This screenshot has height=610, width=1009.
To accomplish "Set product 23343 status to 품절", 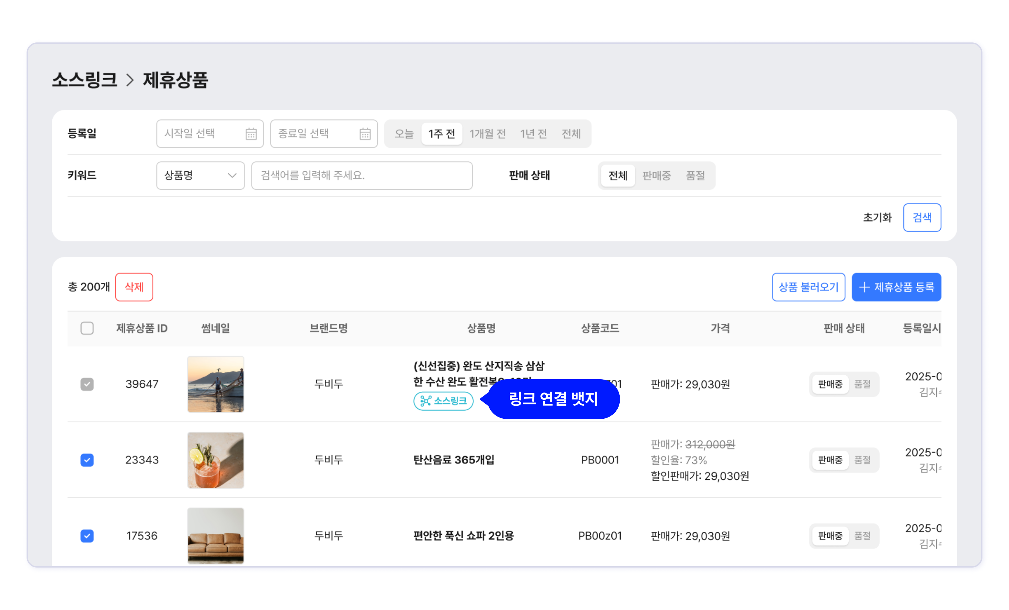I will (x=862, y=460).
